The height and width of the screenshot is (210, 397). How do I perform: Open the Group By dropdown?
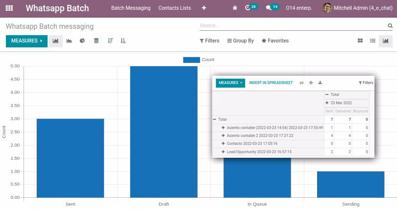coord(240,41)
